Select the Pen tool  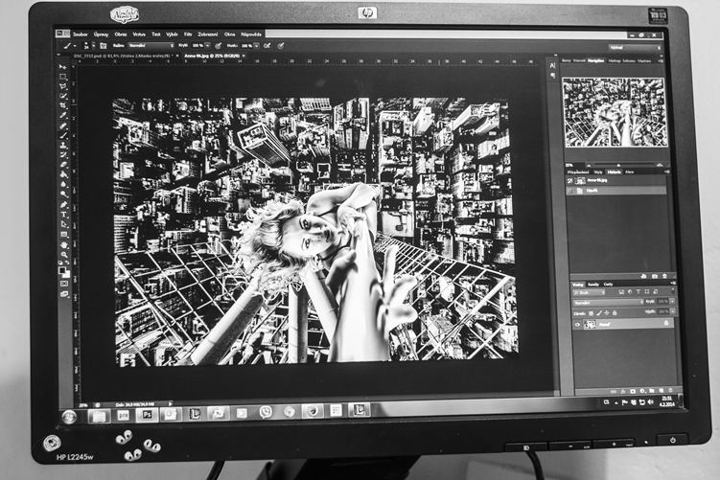point(64,205)
